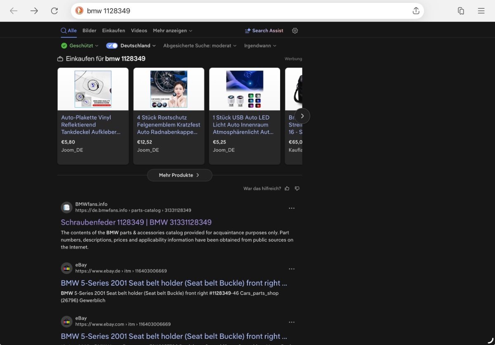Toggle the Deutschland region switch
The height and width of the screenshot is (345, 495).
112,46
